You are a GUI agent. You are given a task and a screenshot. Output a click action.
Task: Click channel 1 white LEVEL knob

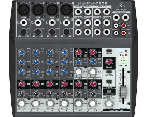point(21,104)
